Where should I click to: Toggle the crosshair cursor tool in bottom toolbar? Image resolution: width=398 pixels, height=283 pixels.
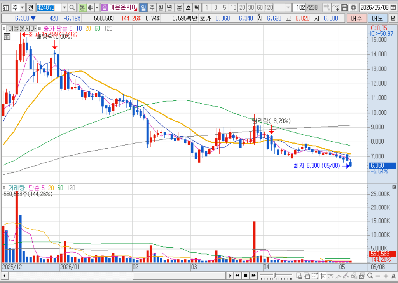(323, 276)
